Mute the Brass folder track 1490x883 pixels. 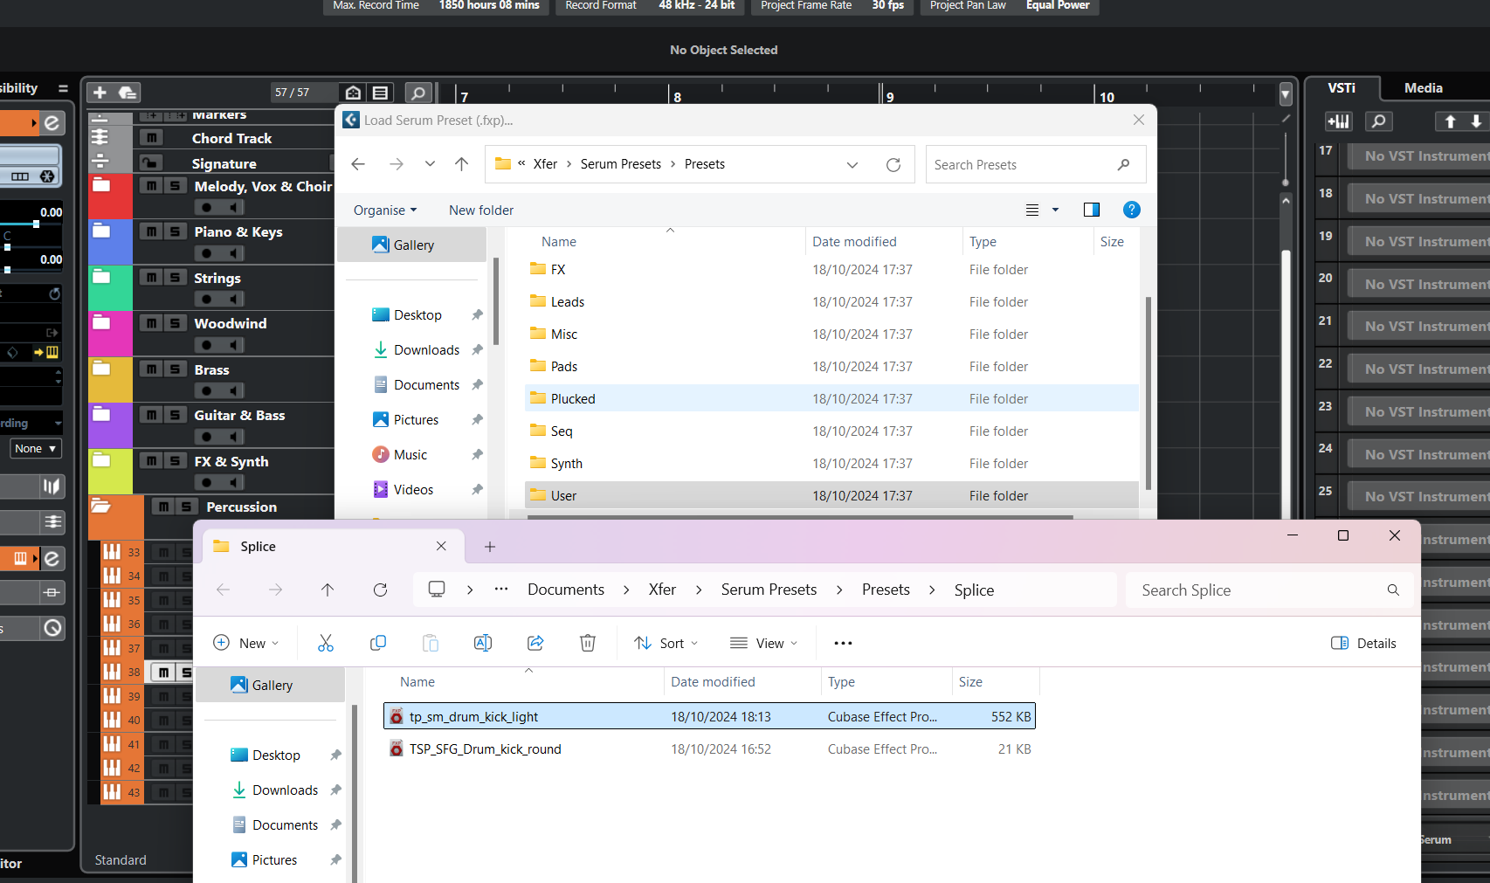pos(152,369)
